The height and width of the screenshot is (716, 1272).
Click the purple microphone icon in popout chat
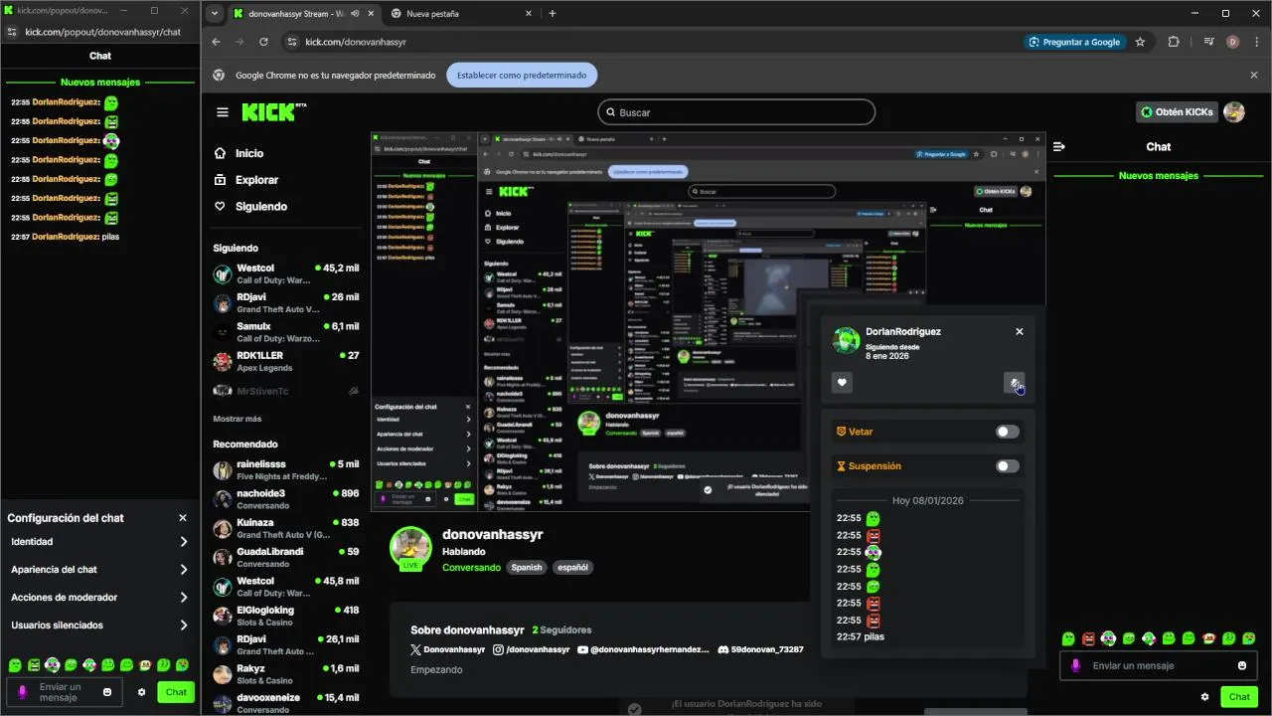pos(23,692)
